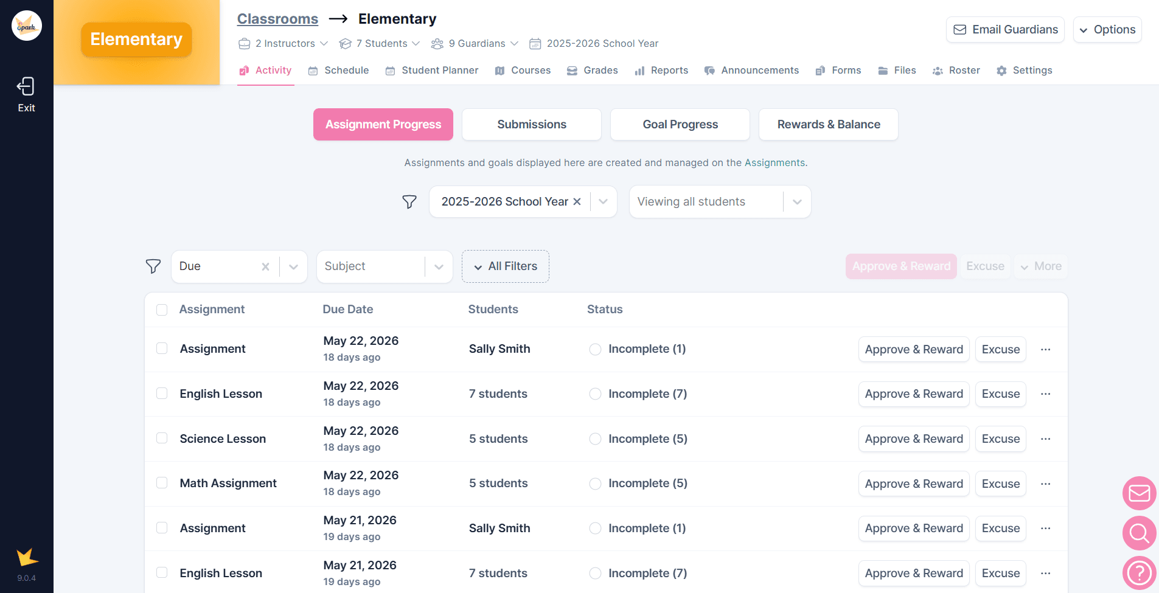Check the Assignment row due May 22
Viewport: 1159px width, 593px height.
pyautogui.click(x=162, y=349)
